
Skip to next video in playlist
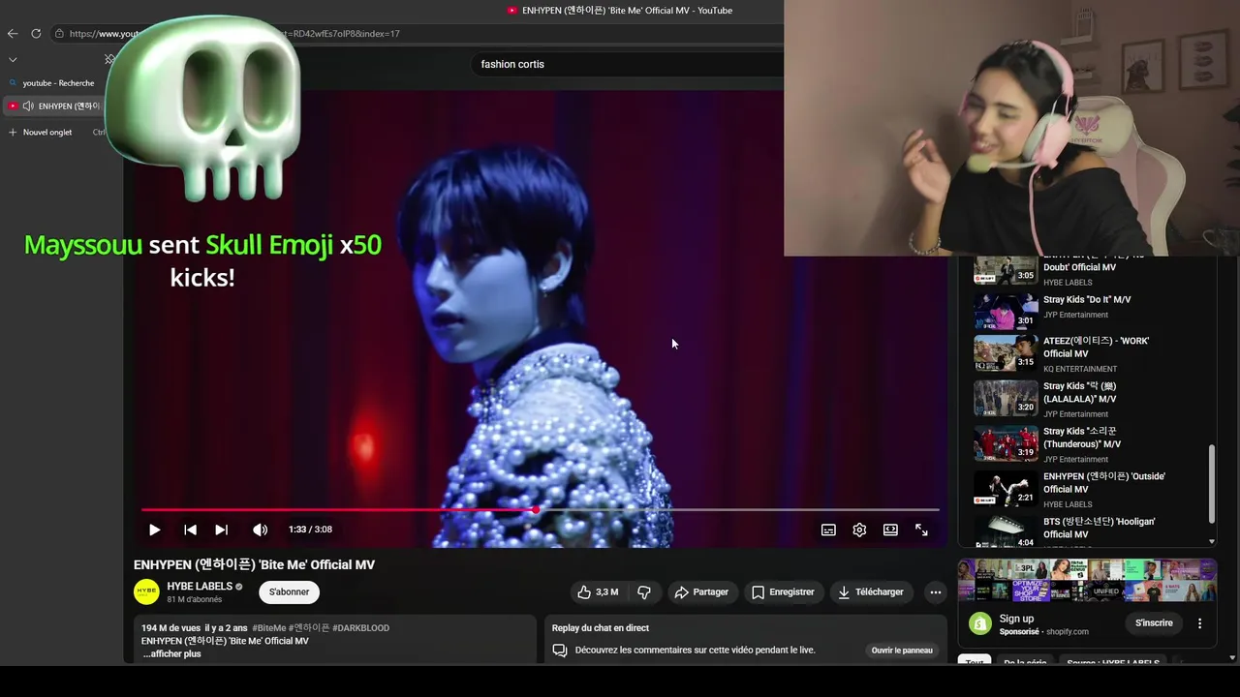coord(221,530)
